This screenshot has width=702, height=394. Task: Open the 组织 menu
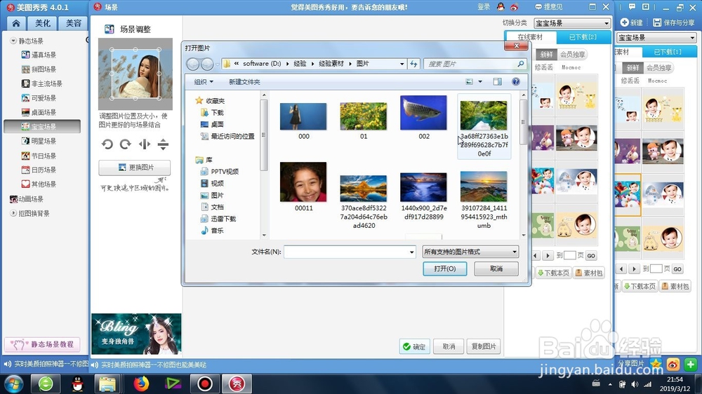(204, 82)
